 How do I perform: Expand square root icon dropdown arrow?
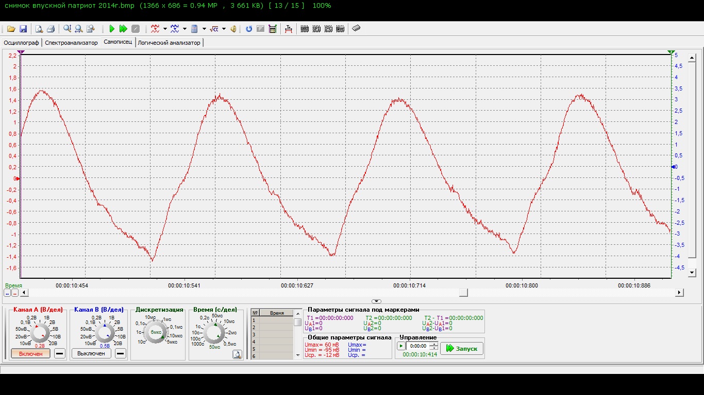pyautogui.click(x=224, y=29)
